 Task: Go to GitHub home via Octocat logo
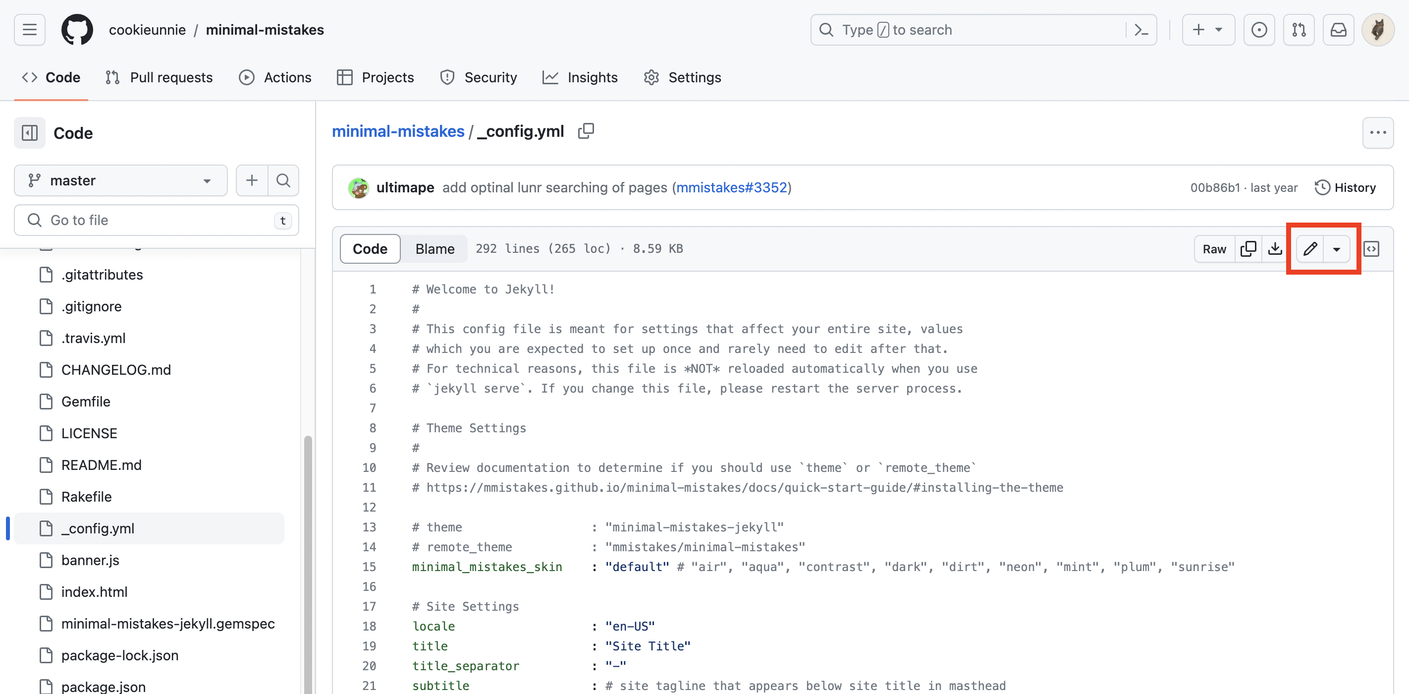pyautogui.click(x=77, y=30)
